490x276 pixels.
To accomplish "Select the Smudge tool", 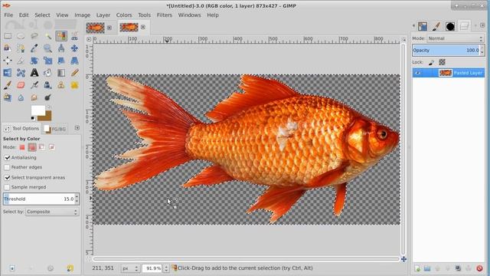I will 34,97.
